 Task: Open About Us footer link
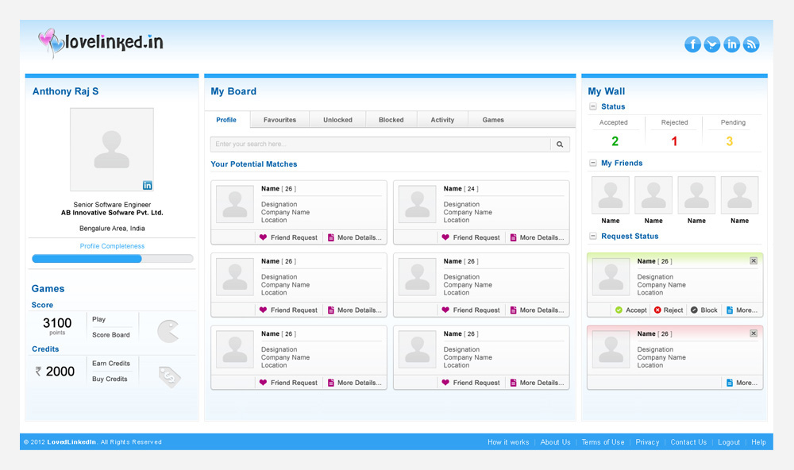[x=555, y=442]
